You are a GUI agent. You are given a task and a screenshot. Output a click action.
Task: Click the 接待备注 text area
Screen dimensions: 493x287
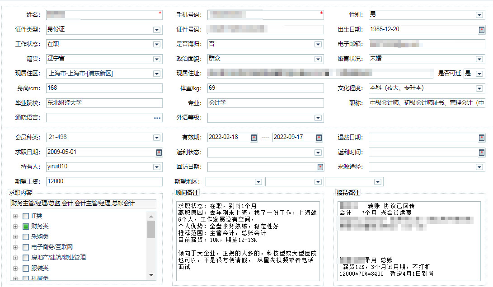coord(409,241)
